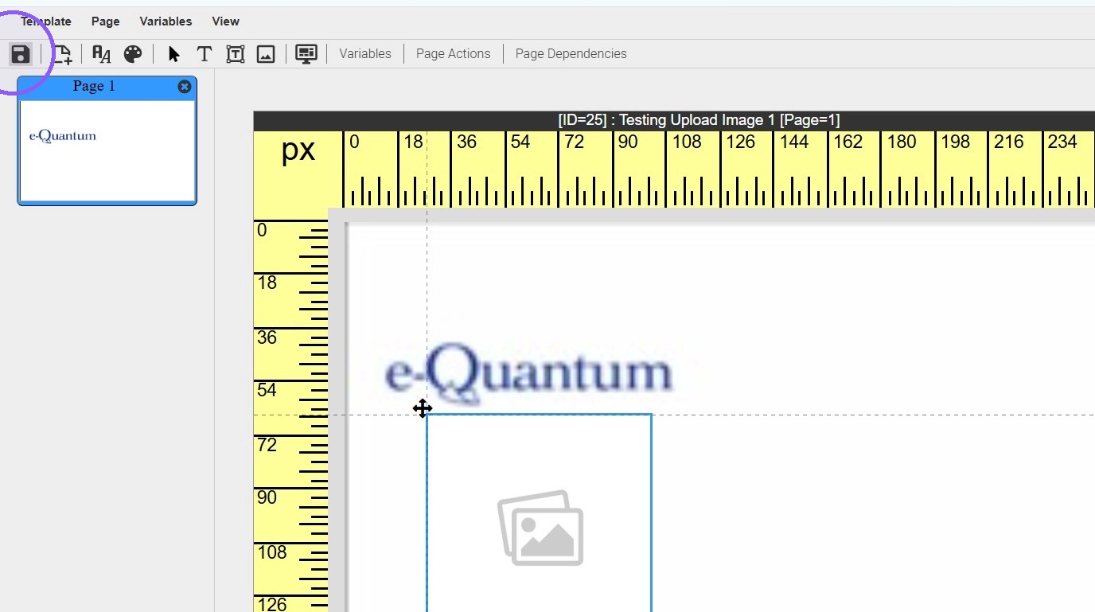The image size is (1095, 612).
Task: Open the color palette icon
Action: 133,54
